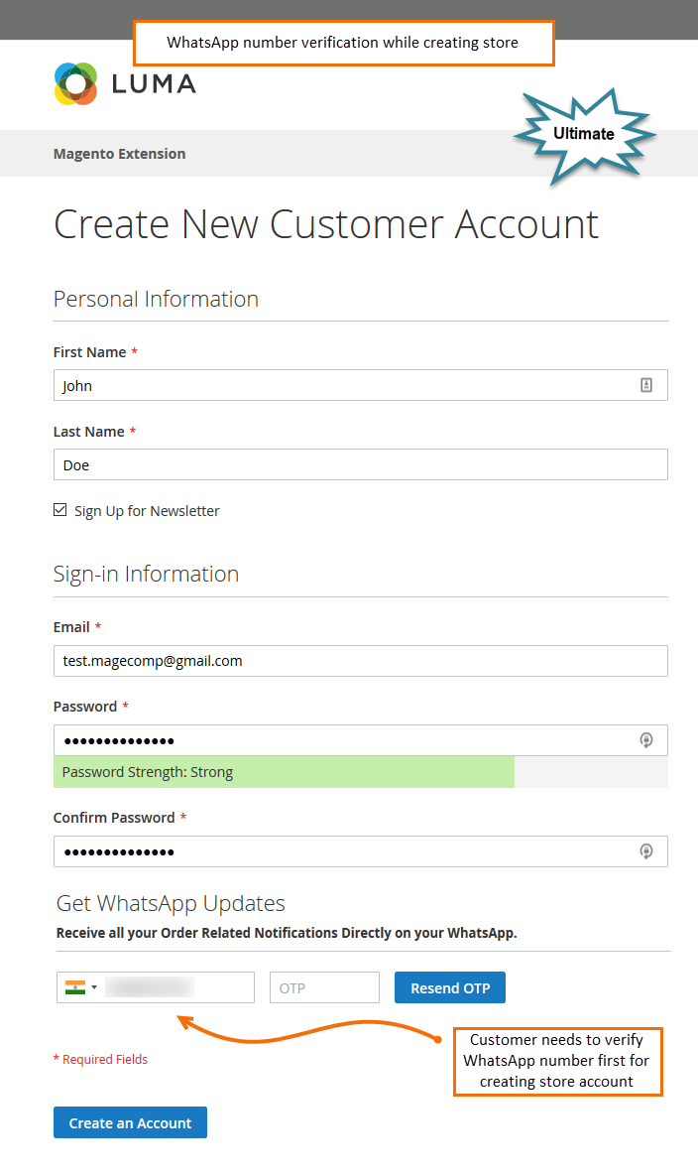Click the Password Strength indicator bar
The height and width of the screenshot is (1173, 698).
click(x=284, y=772)
